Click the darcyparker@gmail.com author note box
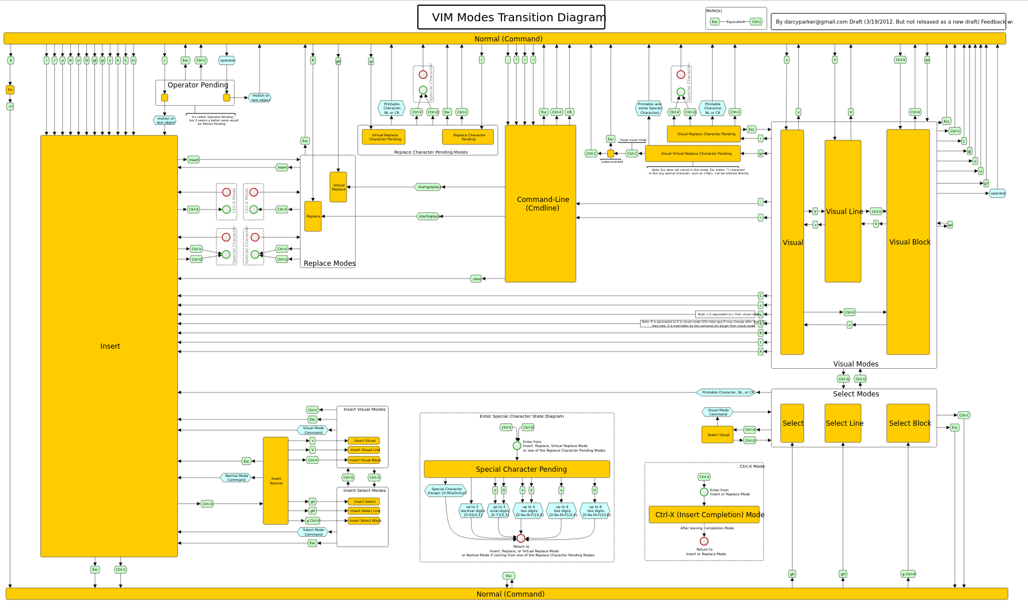This screenshot has width=1028, height=611. [x=888, y=22]
